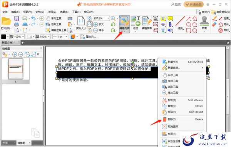Select the red oval shape tool
This screenshot has height=147, width=231.
[189, 24]
